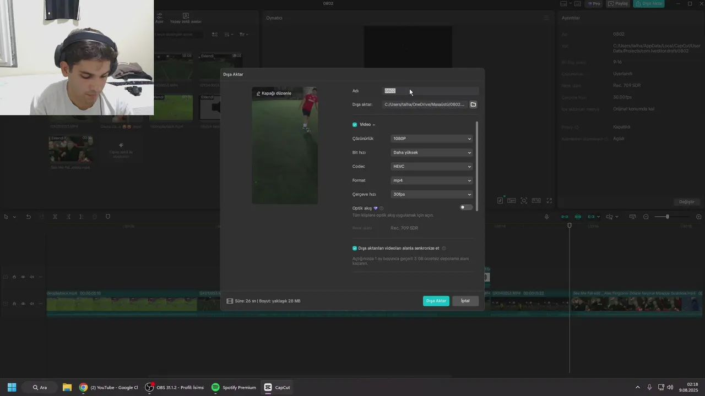Click grid view icon in media panel
705x396 pixels.
(x=215, y=35)
